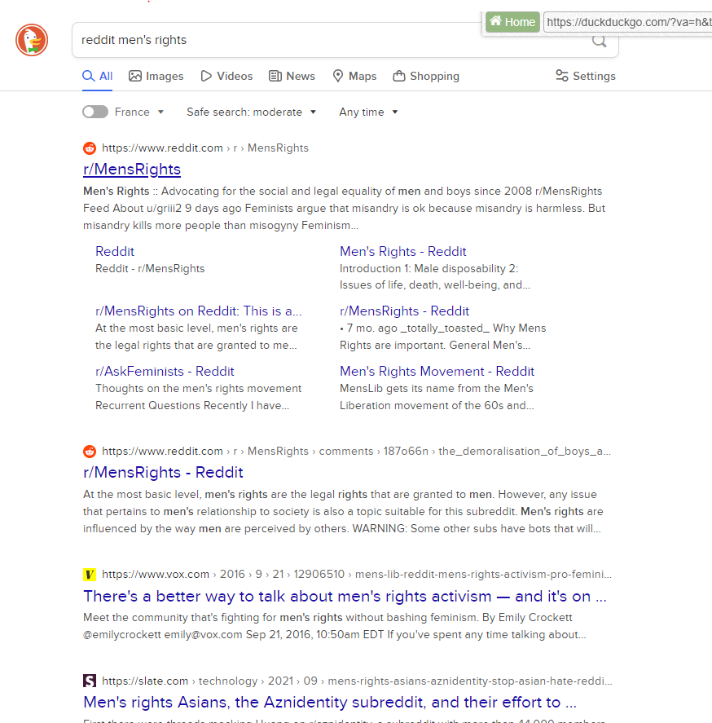Click snippet 'Thoughts on the men's rights movement'
The image size is (712, 723).
[198, 388]
